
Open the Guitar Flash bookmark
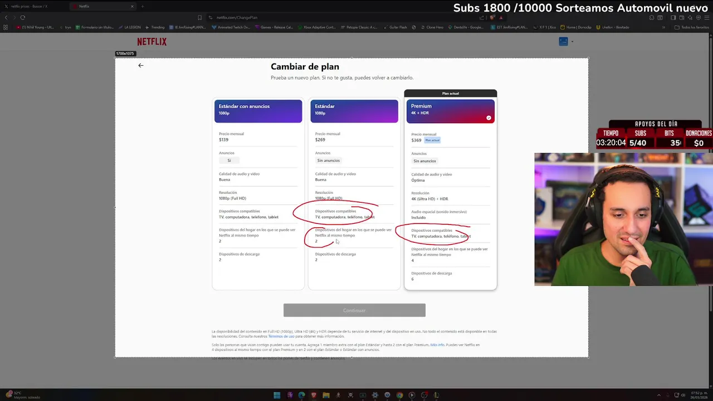pyautogui.click(x=395, y=27)
